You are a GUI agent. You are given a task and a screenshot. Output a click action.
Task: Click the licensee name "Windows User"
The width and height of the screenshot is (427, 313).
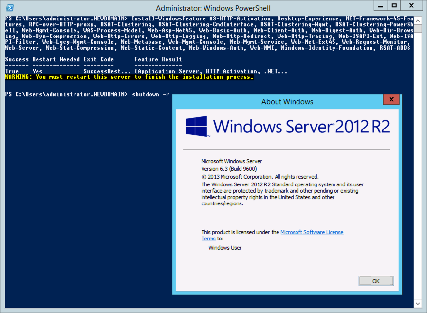pyautogui.click(x=225, y=248)
